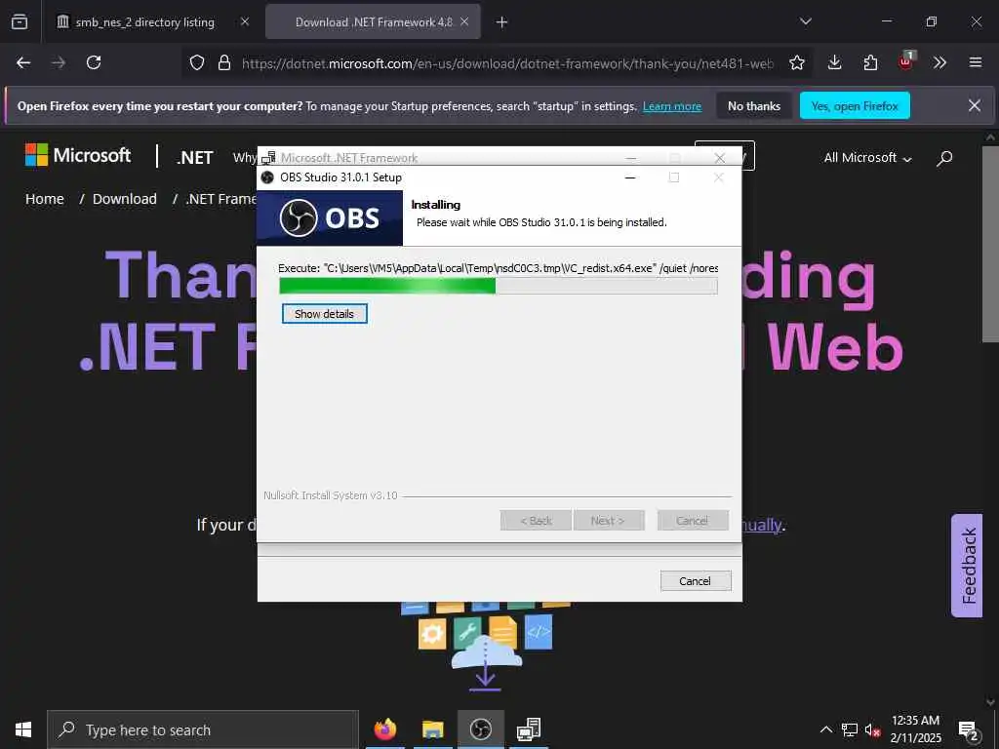Click Show details in OBS setup

coord(324,313)
